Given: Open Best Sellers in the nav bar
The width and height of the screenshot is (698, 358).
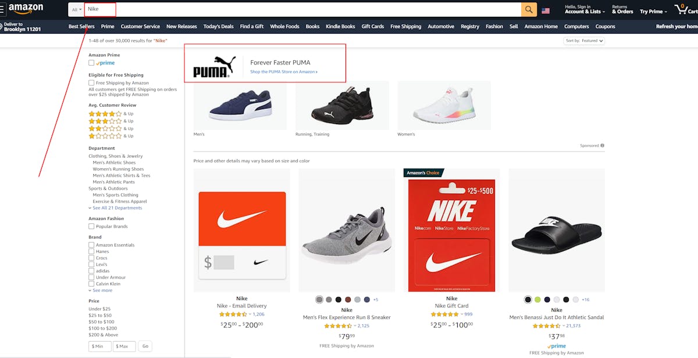Looking at the screenshot, I should coord(81,26).
